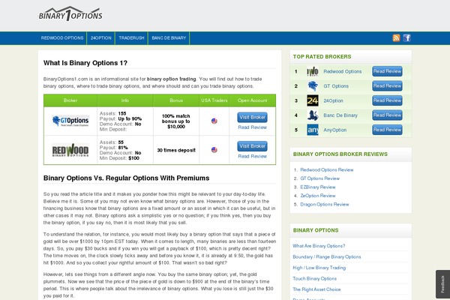Click the GTOptions logo in broker table
Screen dimensions: 450x300
click(x=70, y=121)
